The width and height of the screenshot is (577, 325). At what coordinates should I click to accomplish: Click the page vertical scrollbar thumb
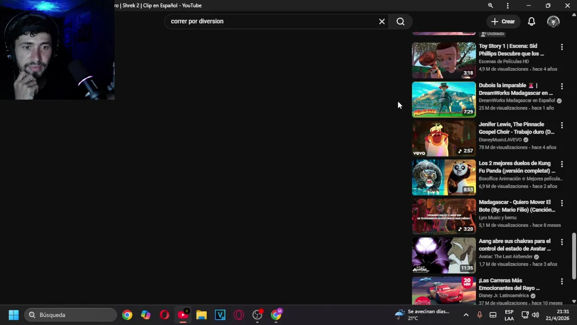tap(574, 256)
